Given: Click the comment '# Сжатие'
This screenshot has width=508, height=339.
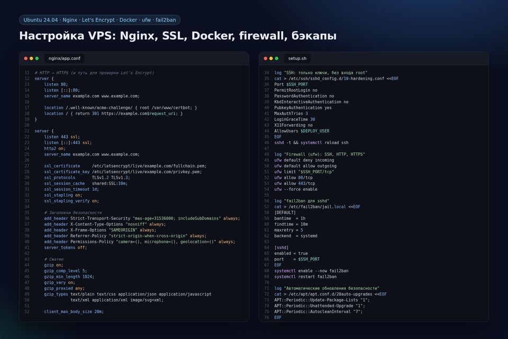Looking at the screenshot, I should (54, 260).
